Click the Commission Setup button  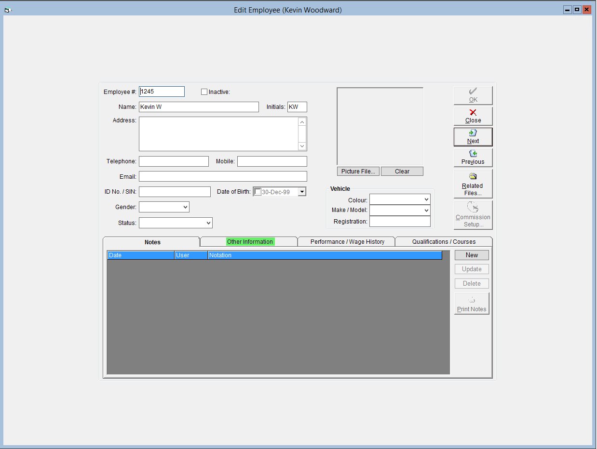click(473, 215)
